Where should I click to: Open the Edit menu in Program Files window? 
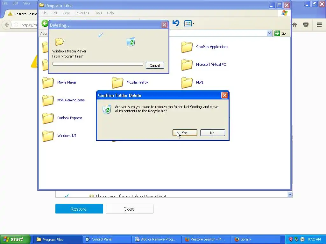(x=54, y=13)
